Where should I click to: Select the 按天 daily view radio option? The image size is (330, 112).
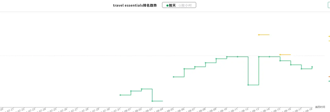[171, 5]
